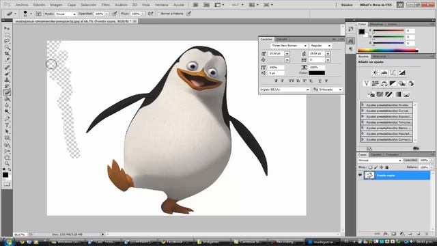Open Facebook window in taskbar
Screen dimensions: 437x246
click(175, 242)
